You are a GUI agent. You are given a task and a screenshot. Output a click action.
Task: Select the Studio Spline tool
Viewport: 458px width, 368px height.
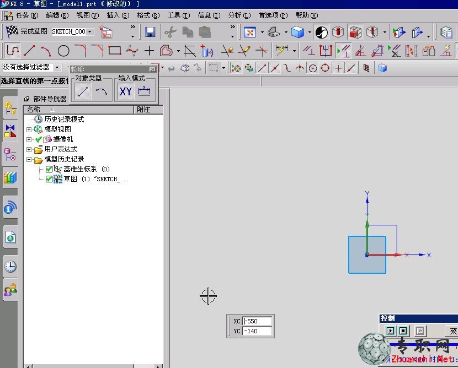click(x=132, y=51)
